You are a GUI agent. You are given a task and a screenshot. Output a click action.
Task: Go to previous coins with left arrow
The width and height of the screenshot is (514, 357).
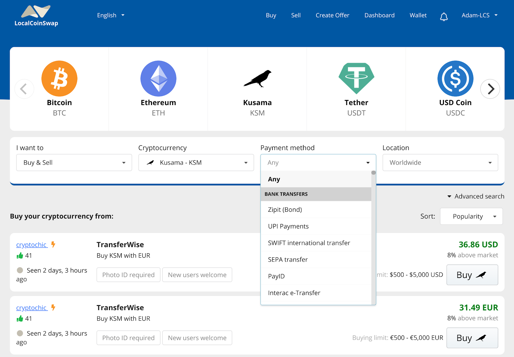(24, 89)
